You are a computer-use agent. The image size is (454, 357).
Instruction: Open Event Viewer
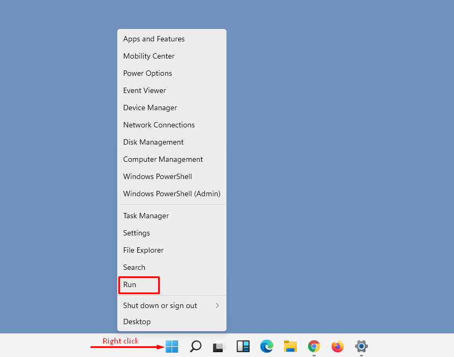point(144,90)
